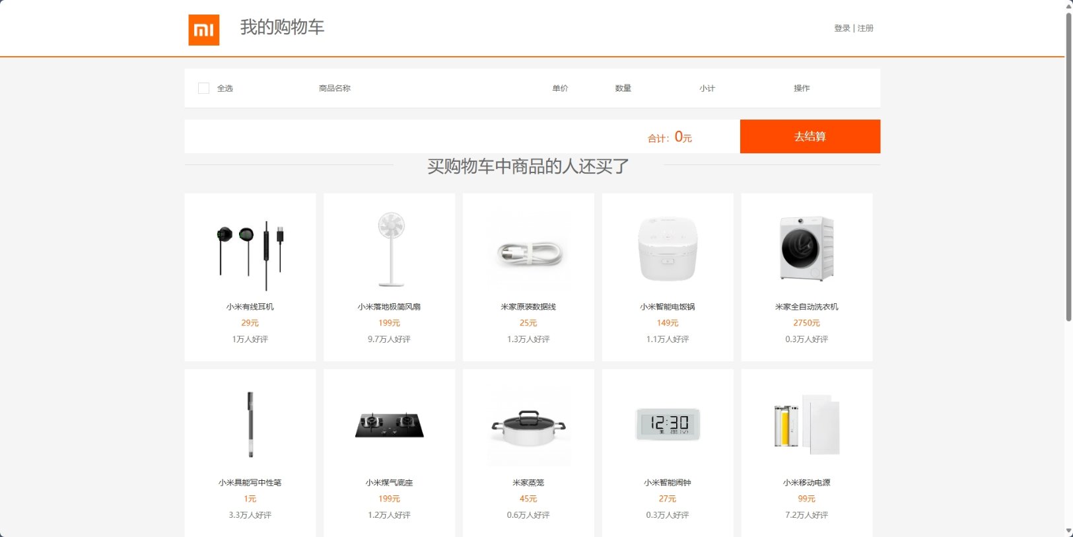
Task: Click the standing fan product image
Action: 390,250
